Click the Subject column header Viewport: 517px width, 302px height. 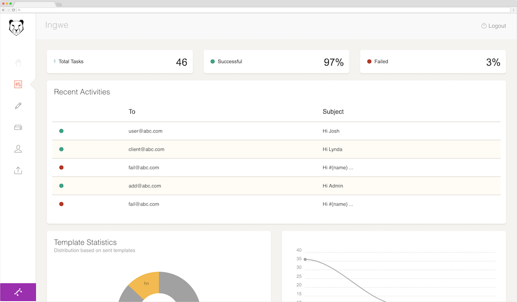[x=333, y=112]
